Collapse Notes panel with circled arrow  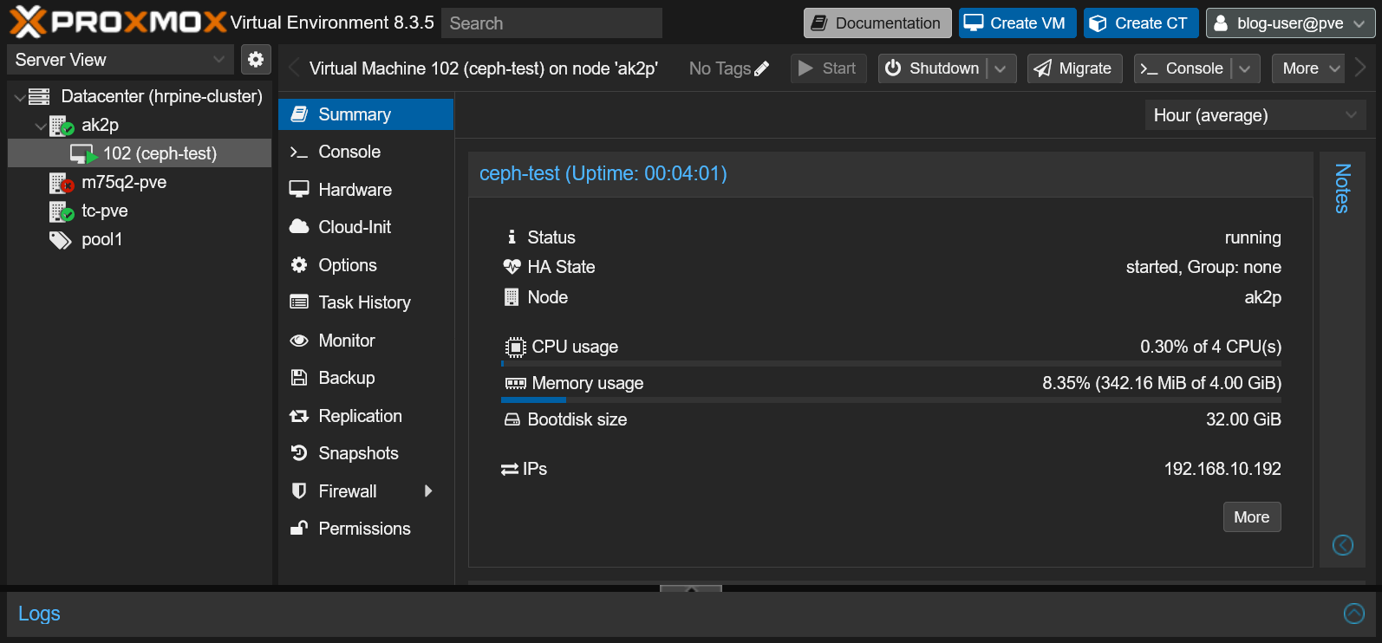pyautogui.click(x=1342, y=545)
